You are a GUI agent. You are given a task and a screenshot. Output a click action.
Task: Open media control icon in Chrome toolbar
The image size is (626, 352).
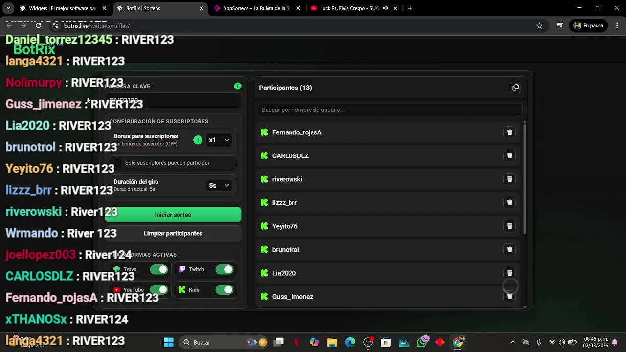click(x=560, y=26)
